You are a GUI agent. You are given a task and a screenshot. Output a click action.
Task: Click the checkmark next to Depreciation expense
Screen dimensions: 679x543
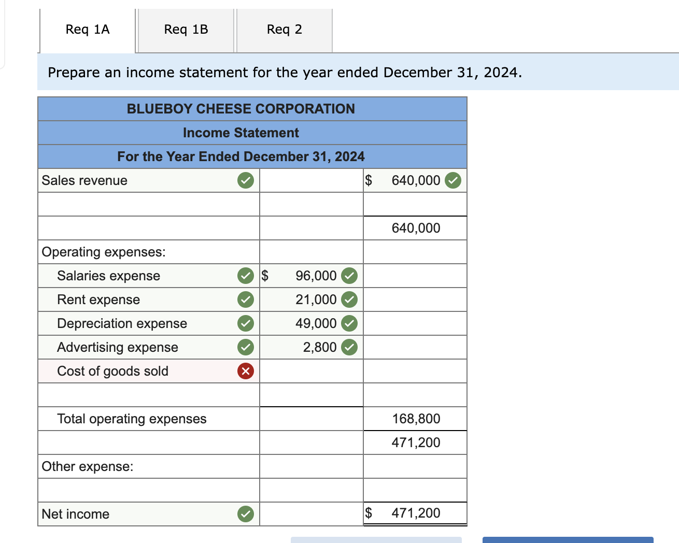(245, 323)
